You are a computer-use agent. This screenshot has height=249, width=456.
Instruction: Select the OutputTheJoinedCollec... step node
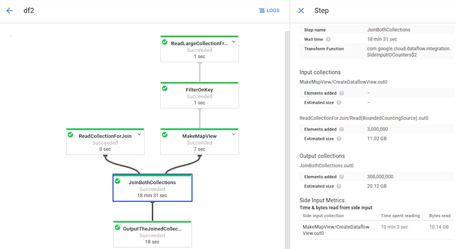[x=152, y=234]
